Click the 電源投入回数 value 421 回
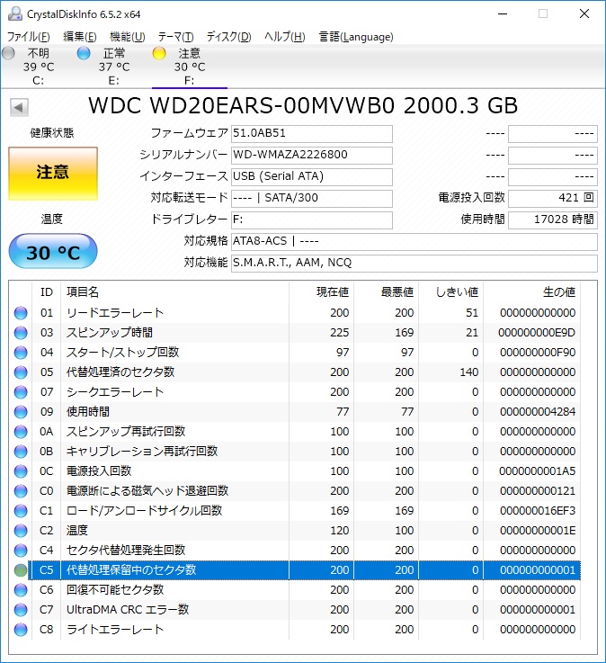606x663 pixels. 553,198
